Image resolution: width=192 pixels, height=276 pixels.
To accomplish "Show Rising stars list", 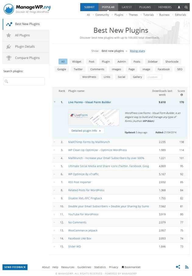I will point(137,51).
